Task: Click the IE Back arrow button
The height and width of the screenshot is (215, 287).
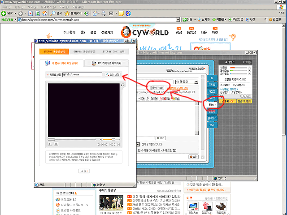Action: pyautogui.click(x=4, y=13)
